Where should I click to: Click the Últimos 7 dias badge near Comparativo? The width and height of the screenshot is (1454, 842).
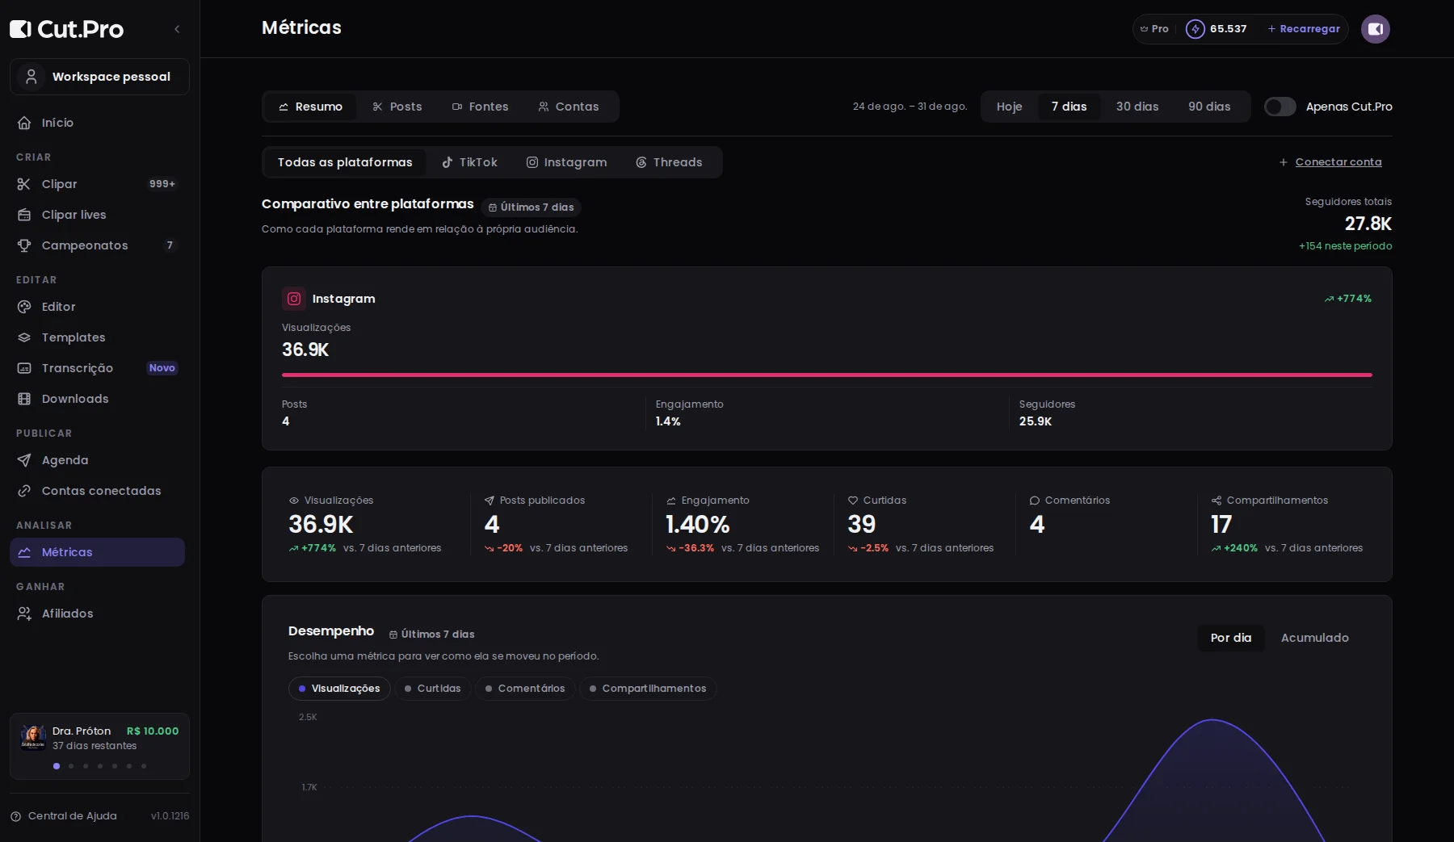[531, 207]
